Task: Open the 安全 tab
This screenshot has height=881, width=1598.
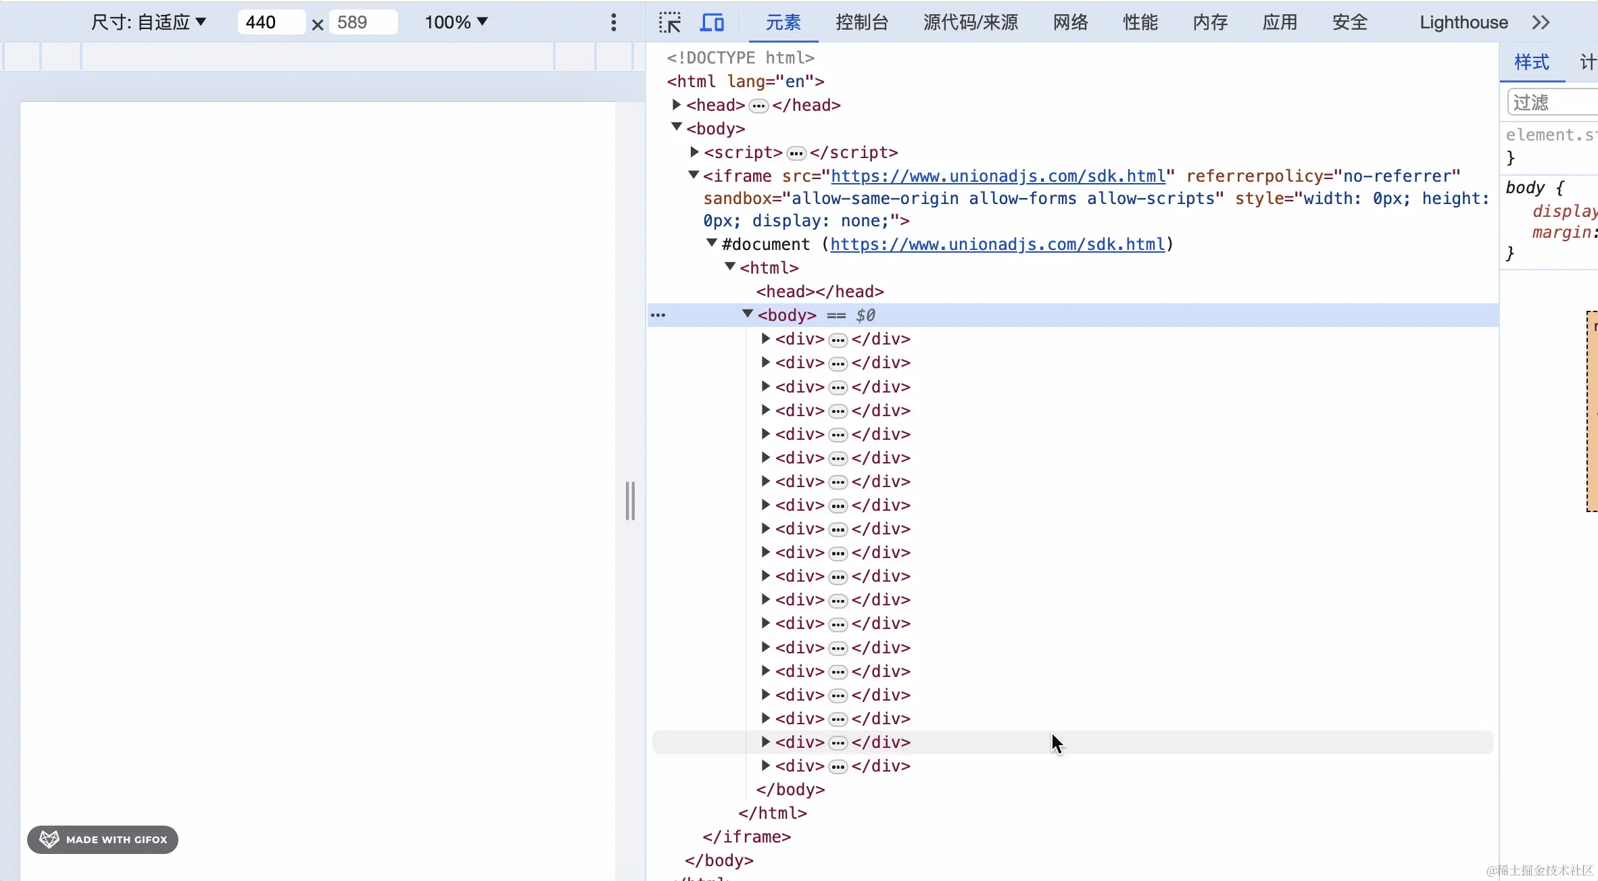Action: click(x=1350, y=22)
